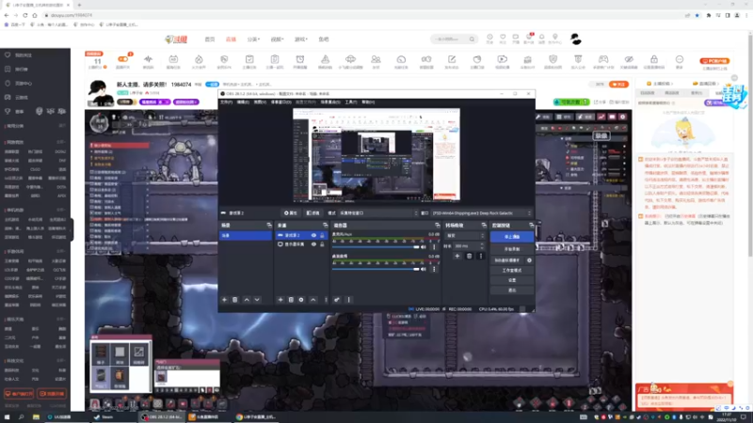Add a new scene in OBS Scenes panel
753x423 pixels.
[224, 300]
